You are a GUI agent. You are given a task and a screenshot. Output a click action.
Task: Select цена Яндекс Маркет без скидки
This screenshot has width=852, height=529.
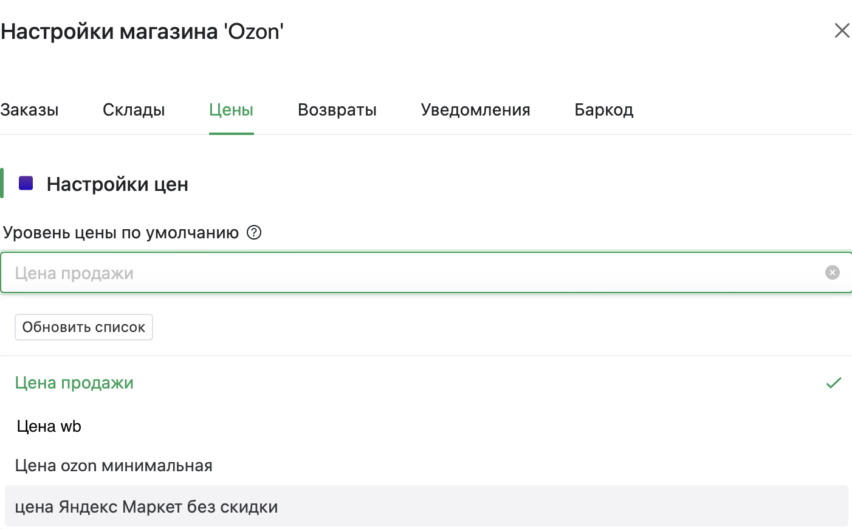point(146,507)
